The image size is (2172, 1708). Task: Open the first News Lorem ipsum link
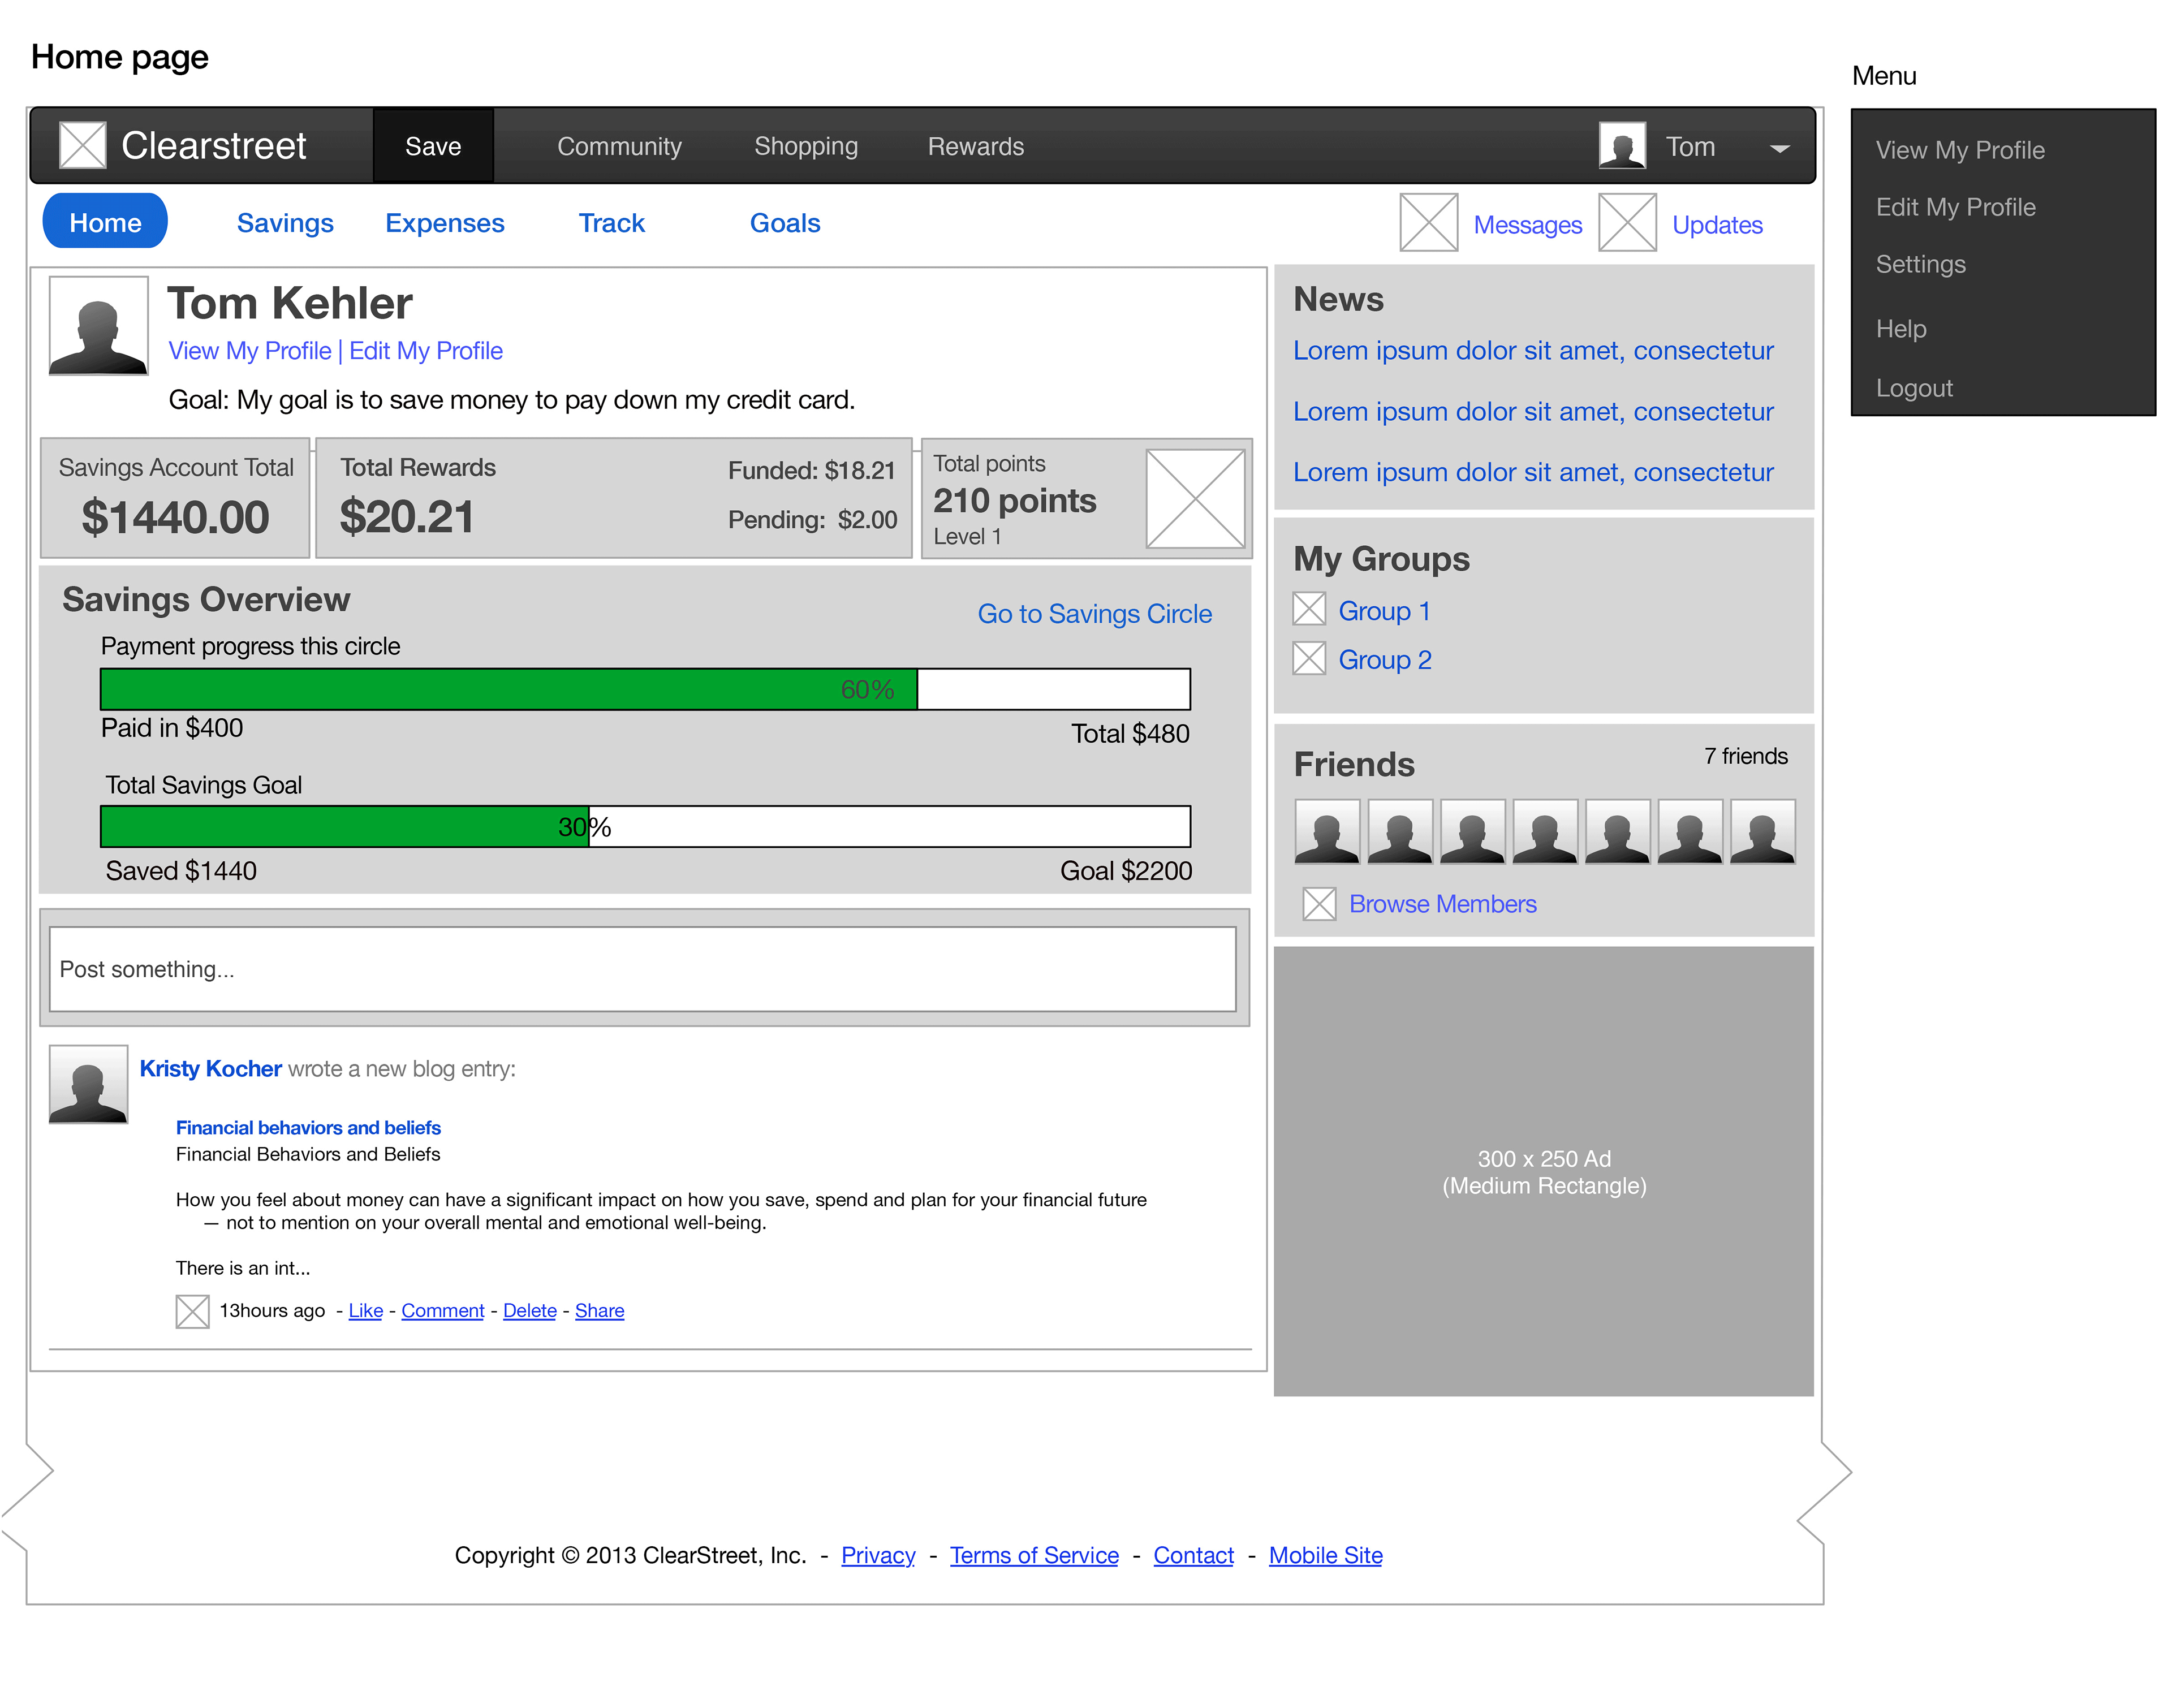1533,351
